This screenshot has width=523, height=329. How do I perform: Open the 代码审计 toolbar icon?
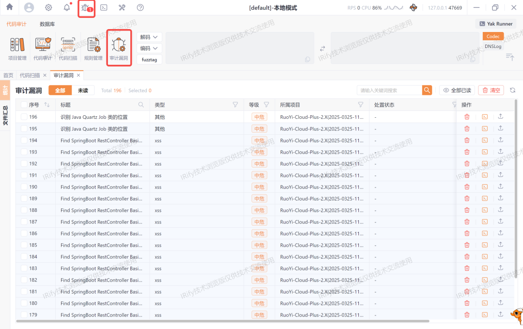pos(43,49)
